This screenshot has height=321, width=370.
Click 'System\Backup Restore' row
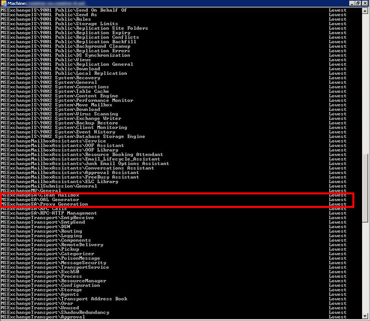[173, 123]
